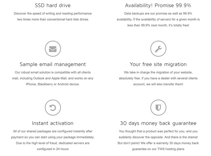Screen dimensions: 211x156
Task: Click the Your free site migration title
Action: [158, 64]
